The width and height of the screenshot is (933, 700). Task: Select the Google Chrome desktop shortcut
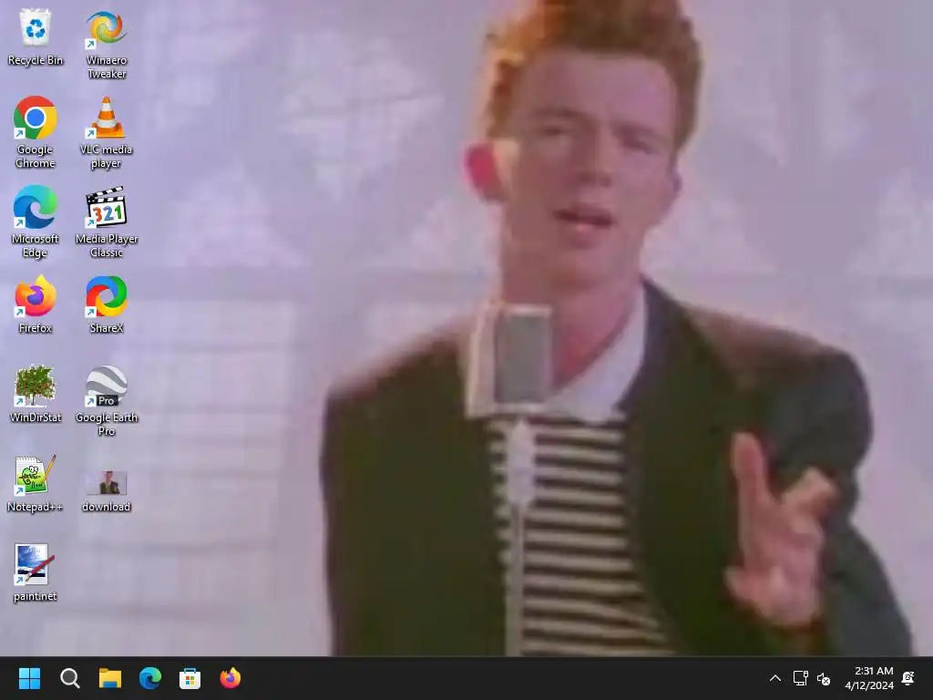click(x=36, y=132)
